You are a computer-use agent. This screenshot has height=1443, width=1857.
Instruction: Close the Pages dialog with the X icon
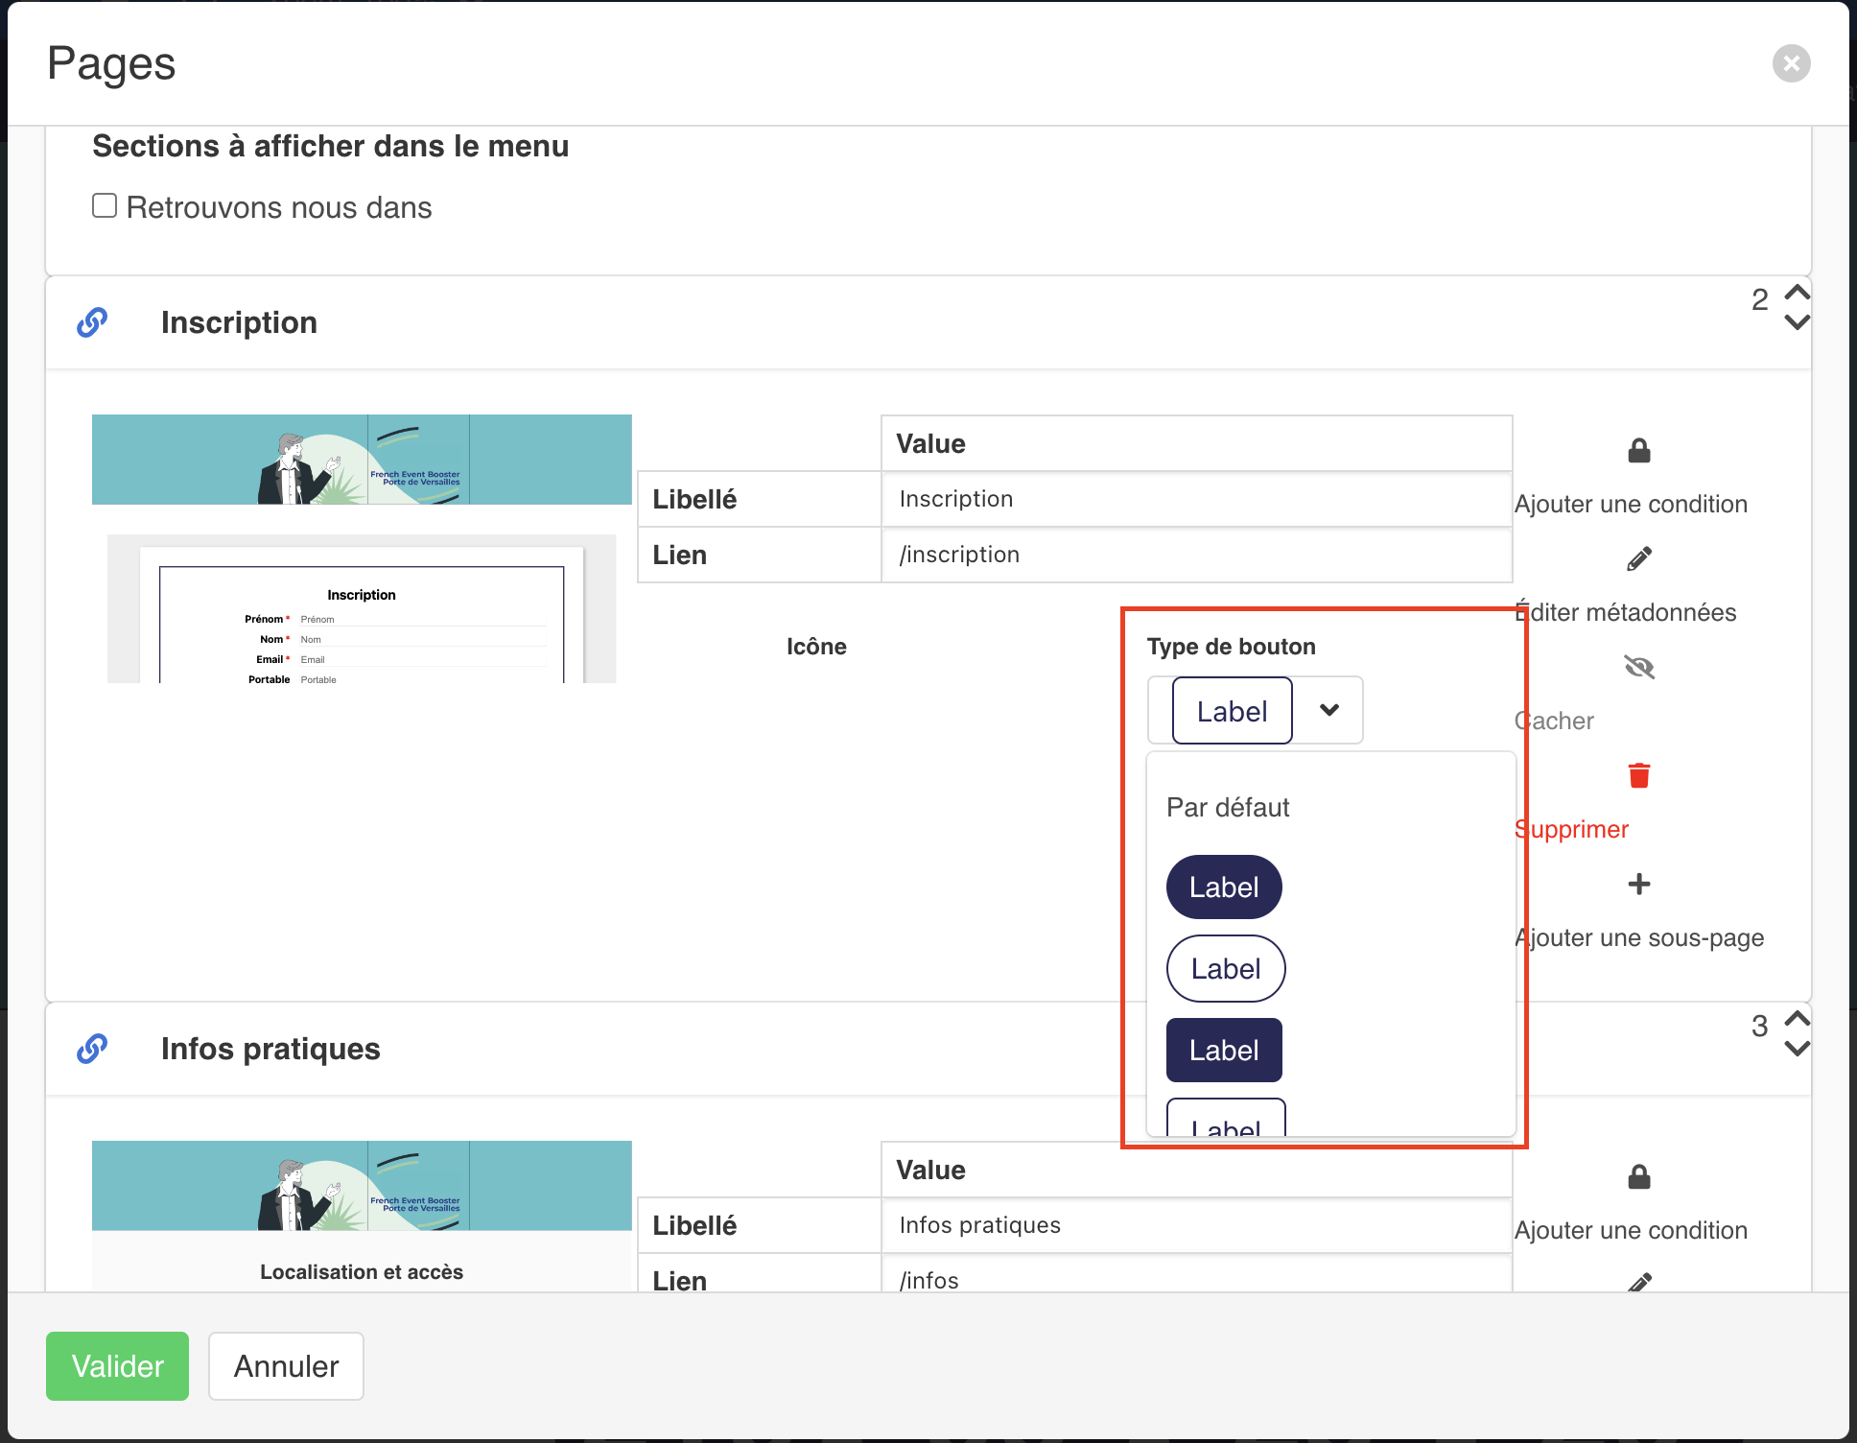pyautogui.click(x=1791, y=63)
